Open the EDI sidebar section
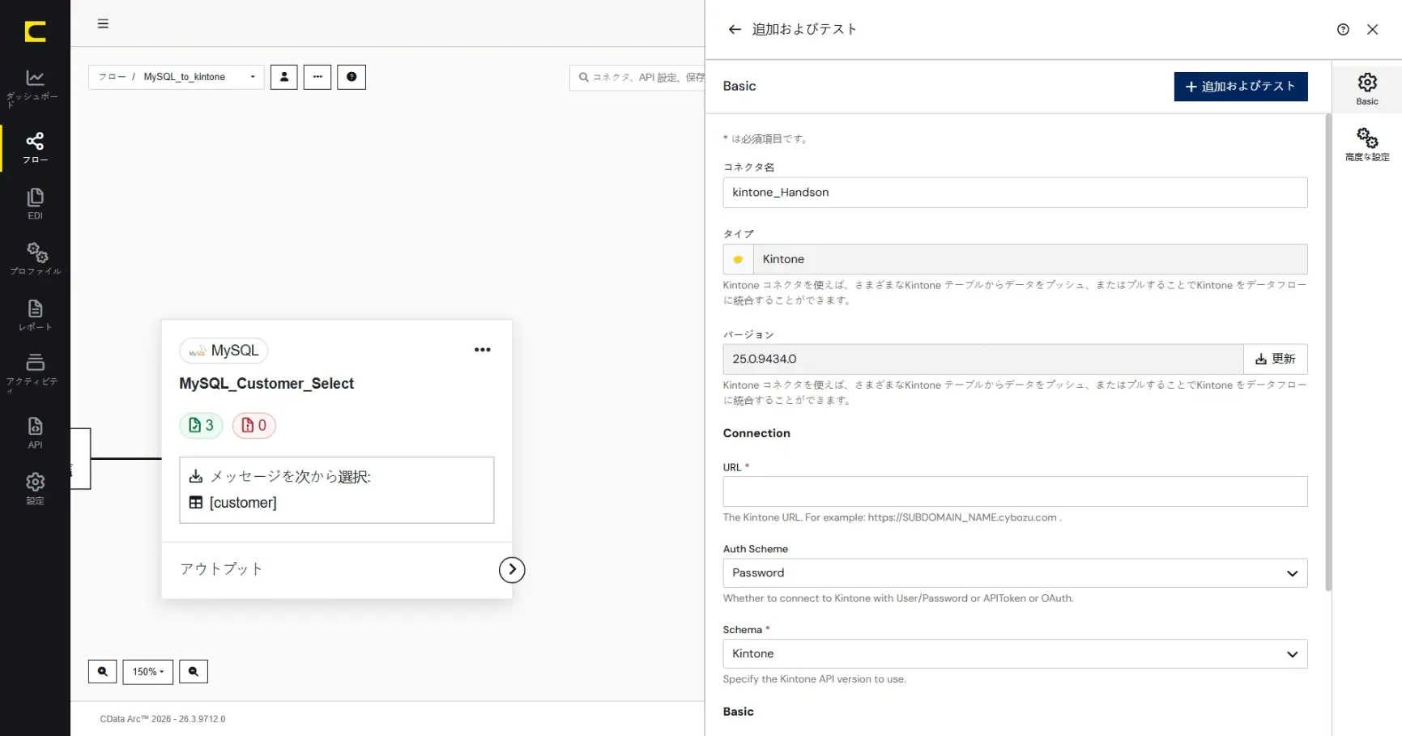This screenshot has width=1402, height=736. (x=35, y=203)
